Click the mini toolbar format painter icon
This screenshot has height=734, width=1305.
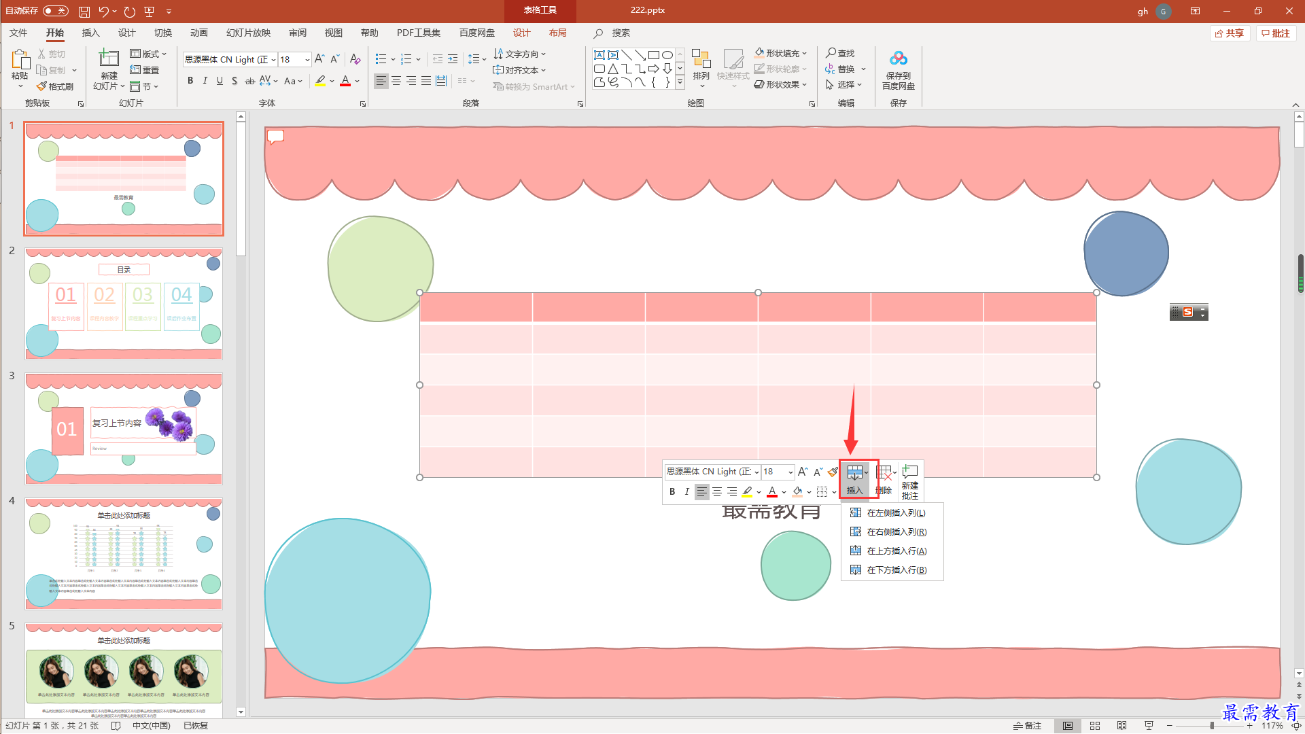tap(833, 472)
